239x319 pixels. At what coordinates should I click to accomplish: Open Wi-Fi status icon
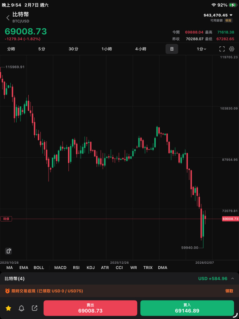(x=214, y=5)
